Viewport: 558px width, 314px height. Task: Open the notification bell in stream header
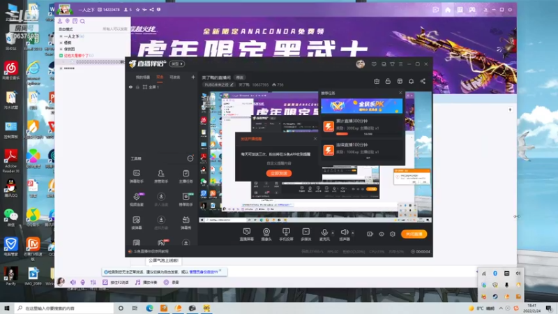click(x=411, y=81)
